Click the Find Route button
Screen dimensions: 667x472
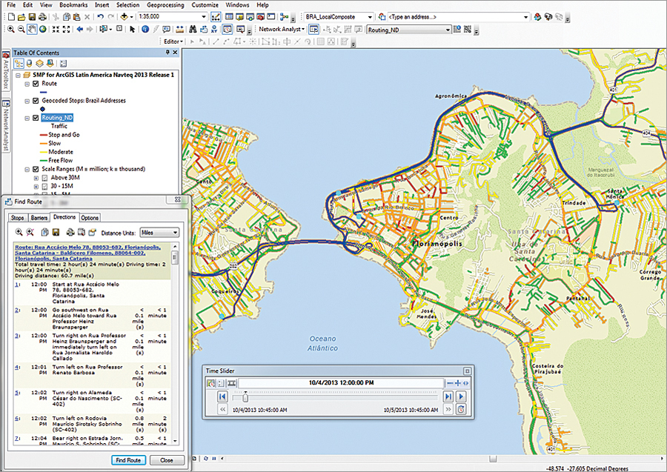tap(129, 460)
